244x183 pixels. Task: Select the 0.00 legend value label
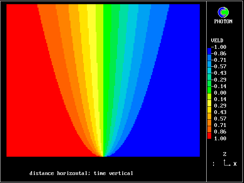point(220,93)
